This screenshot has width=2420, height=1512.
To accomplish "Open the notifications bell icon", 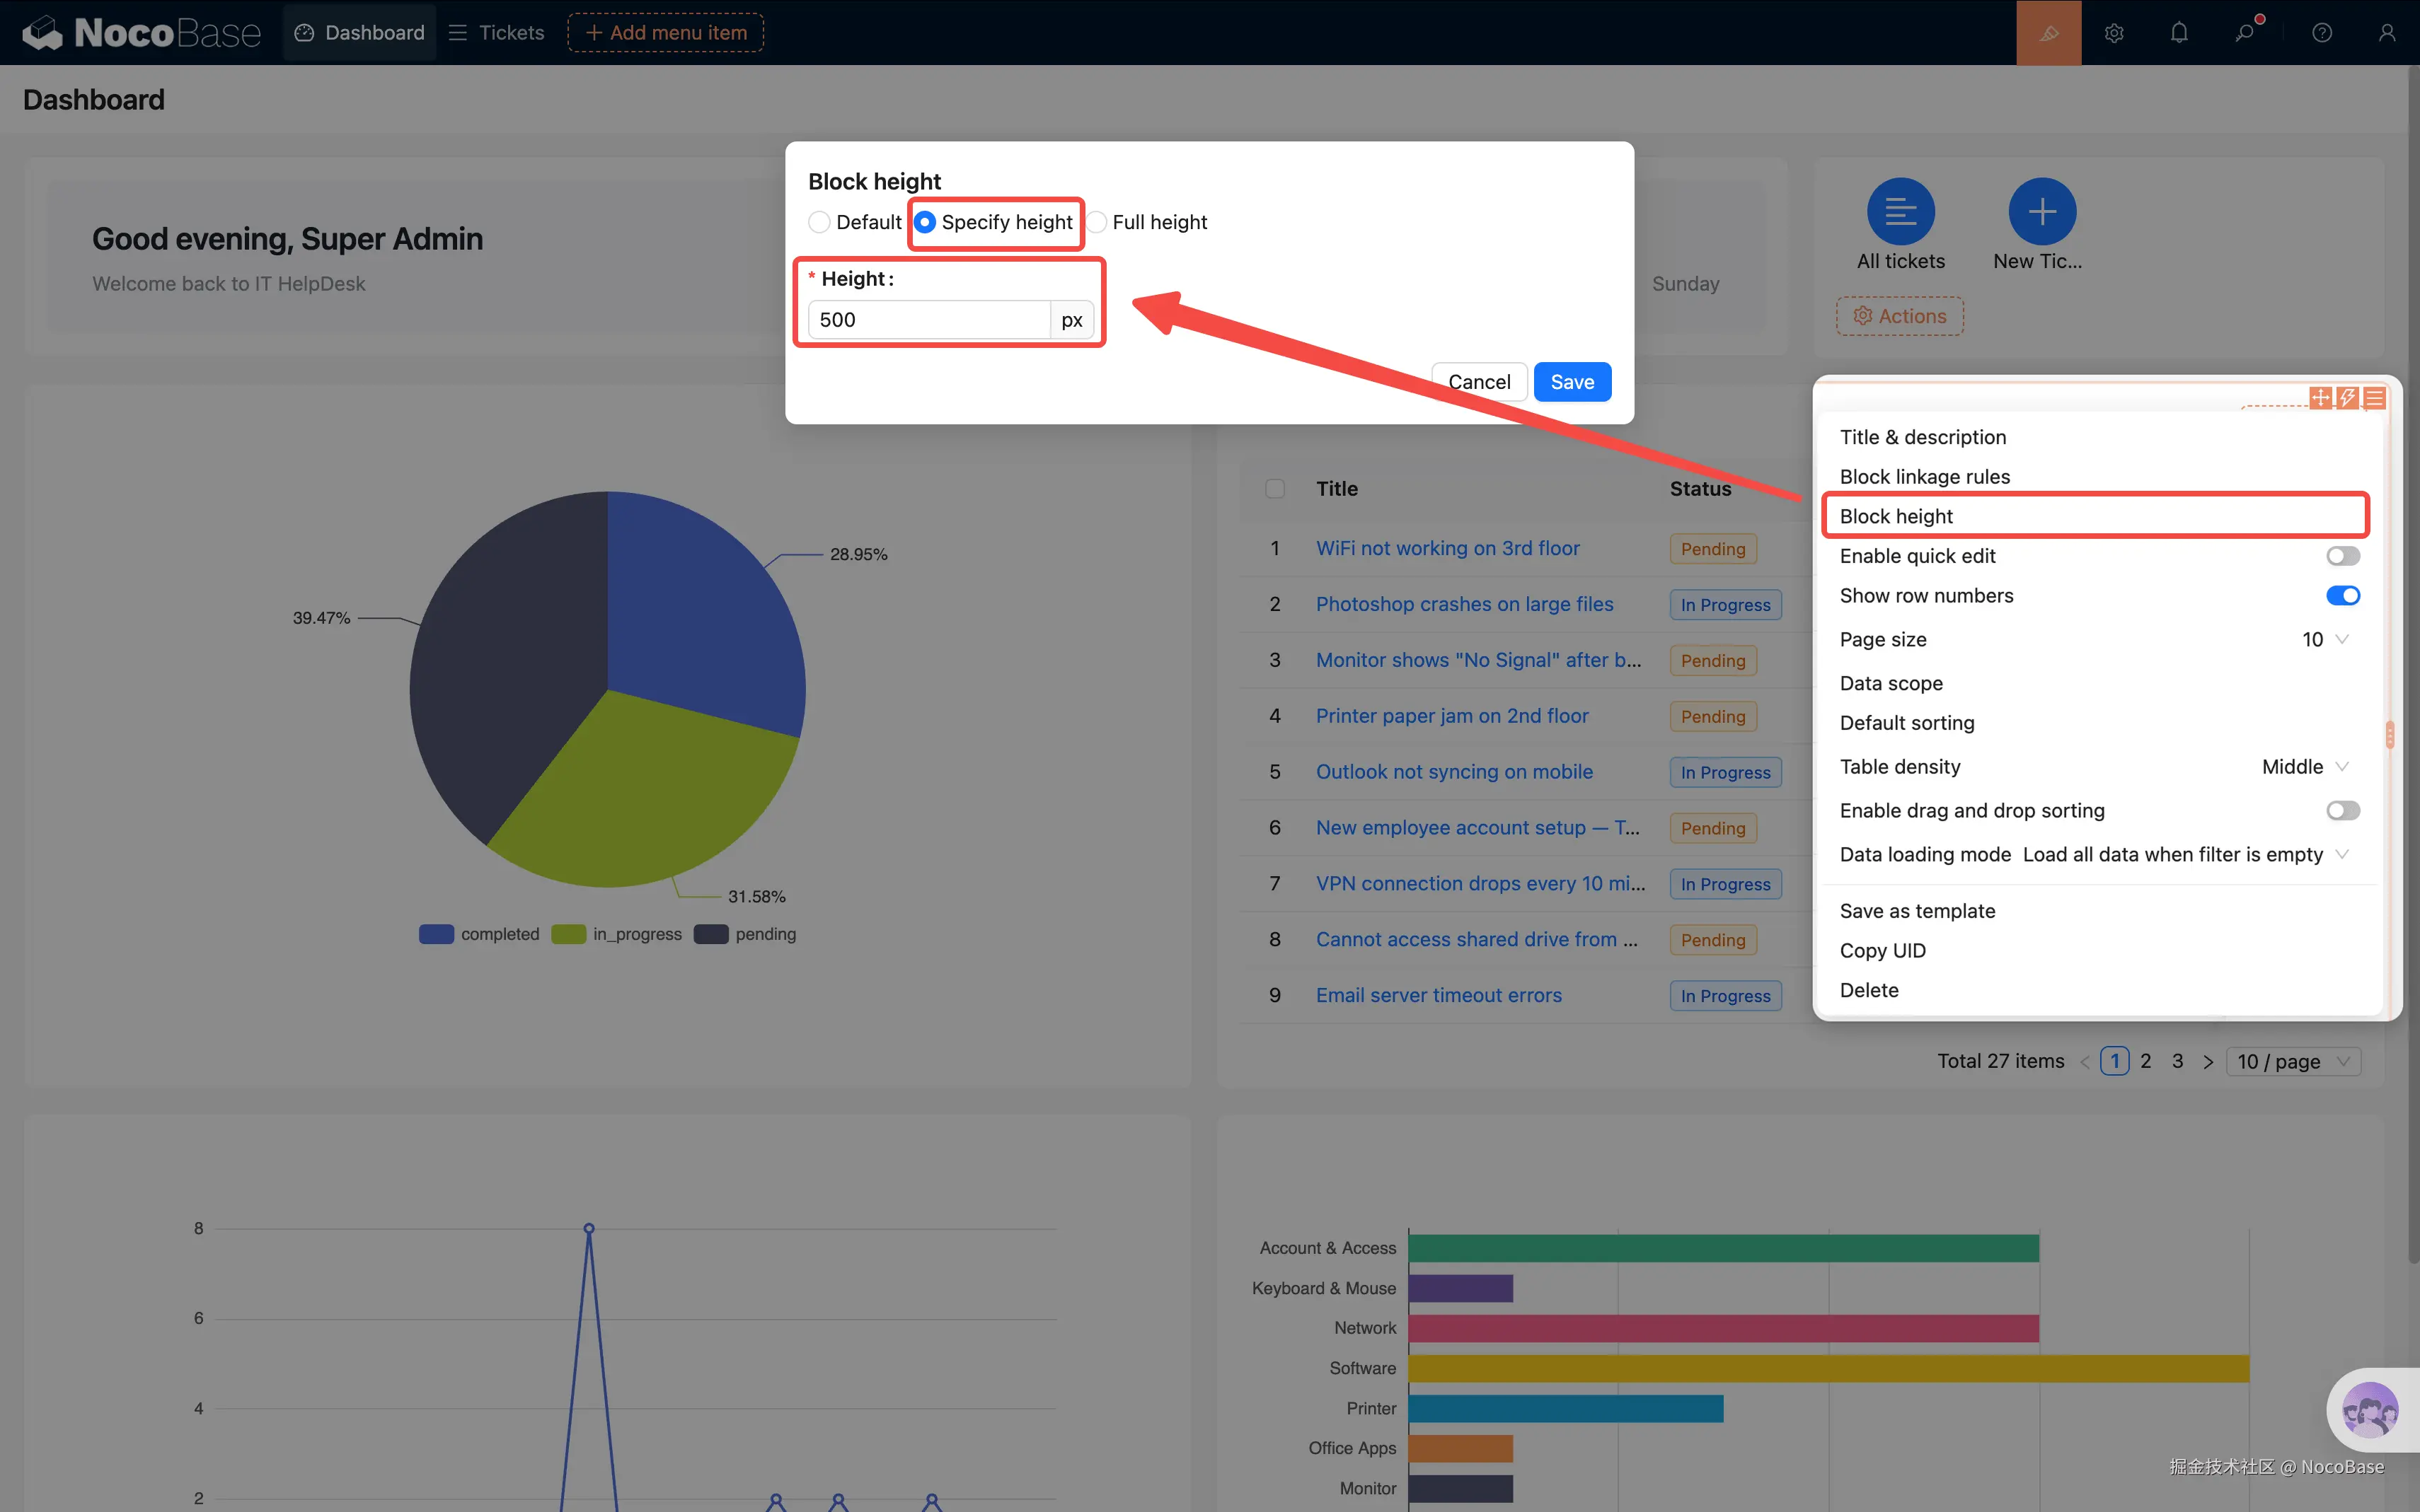I will (x=2179, y=33).
